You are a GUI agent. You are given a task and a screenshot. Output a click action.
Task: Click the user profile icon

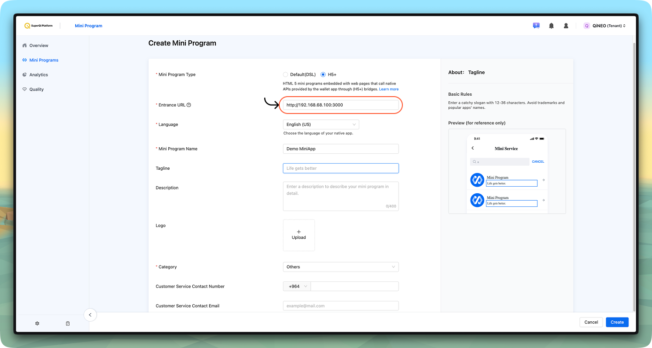tap(566, 26)
